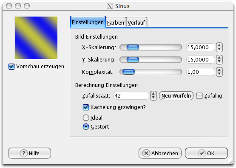Click the X-Skalierung slider handle
The width and height of the screenshot is (236, 168).
pyautogui.click(x=133, y=48)
